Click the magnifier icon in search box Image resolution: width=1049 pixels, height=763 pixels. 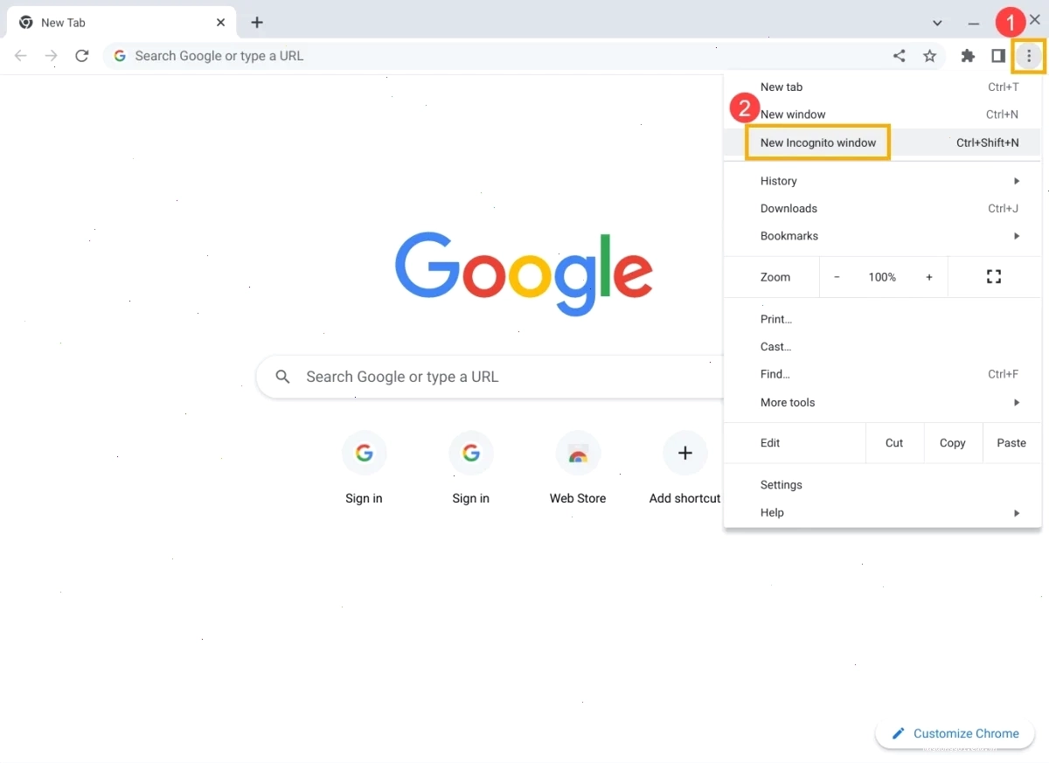pyautogui.click(x=282, y=377)
